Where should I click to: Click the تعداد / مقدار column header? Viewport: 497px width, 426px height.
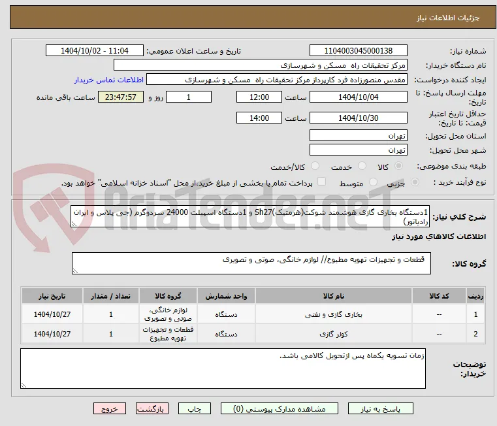[110, 296]
